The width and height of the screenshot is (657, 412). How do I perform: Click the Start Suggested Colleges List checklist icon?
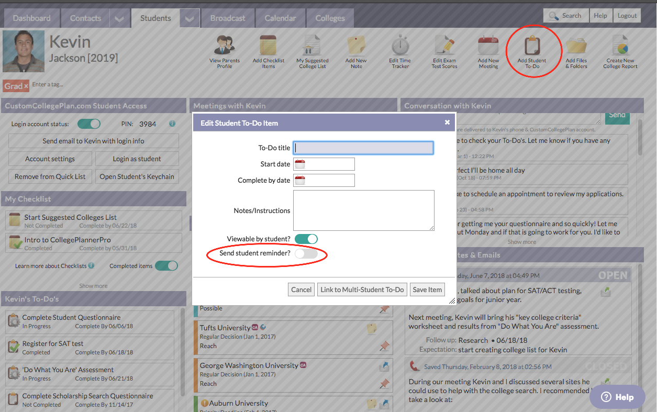[x=15, y=221]
